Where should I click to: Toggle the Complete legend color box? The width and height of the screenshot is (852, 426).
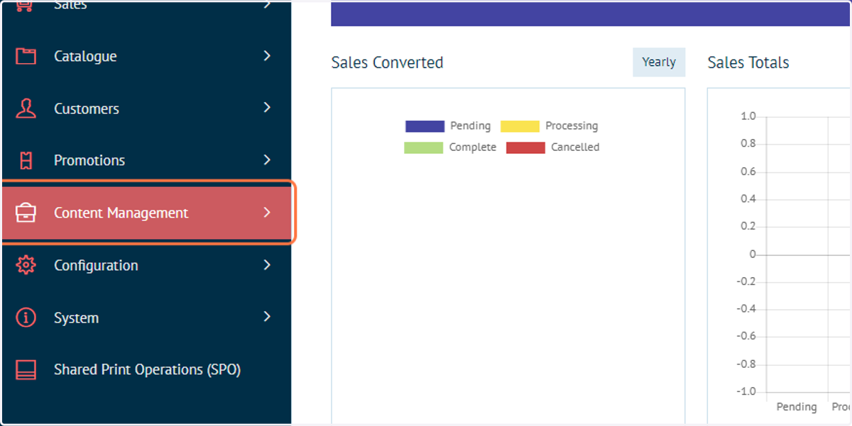pos(424,147)
